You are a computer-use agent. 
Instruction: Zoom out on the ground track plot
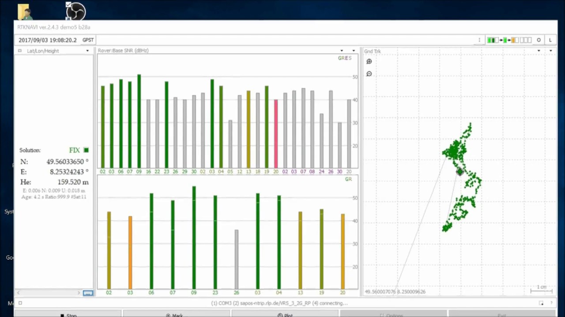369,74
